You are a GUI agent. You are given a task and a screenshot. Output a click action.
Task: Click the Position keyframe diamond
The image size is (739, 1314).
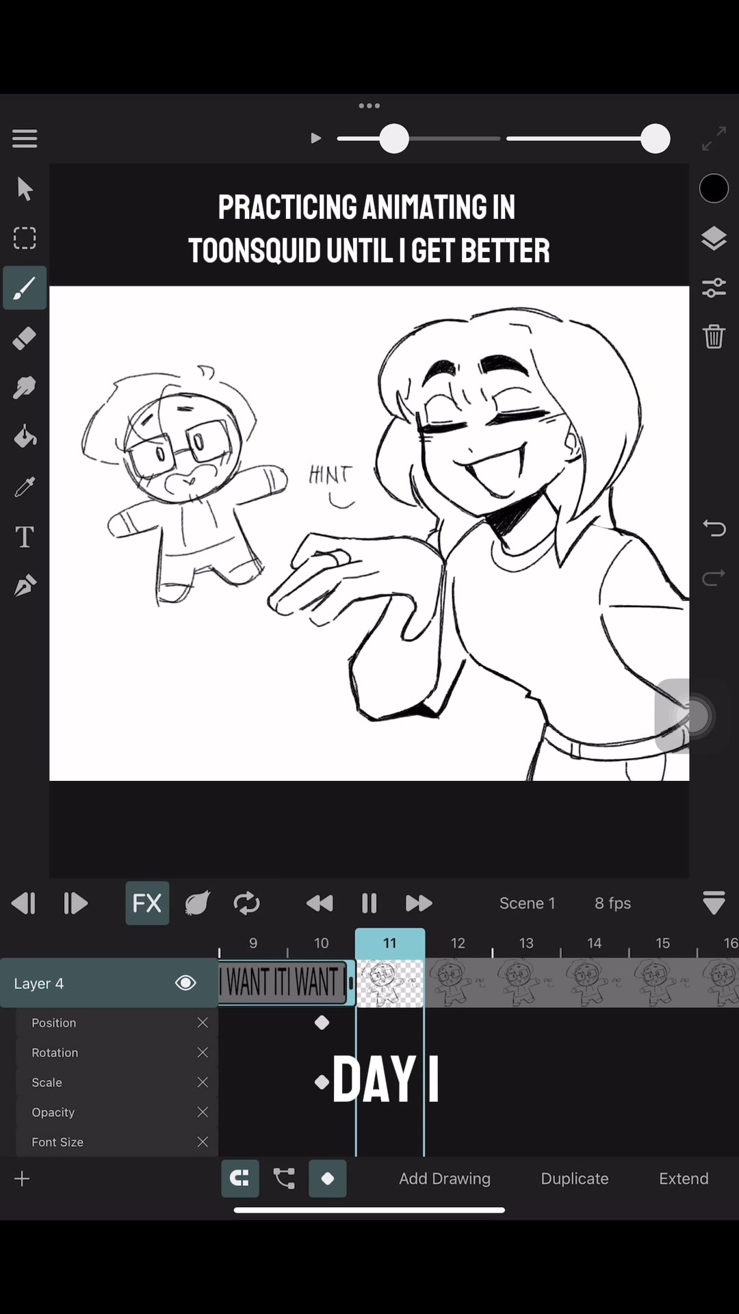(322, 1022)
